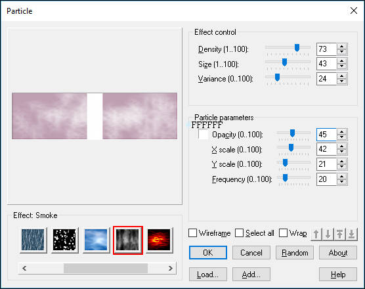Check the Select all option
This screenshot has height=289, width=365.
[x=240, y=233]
